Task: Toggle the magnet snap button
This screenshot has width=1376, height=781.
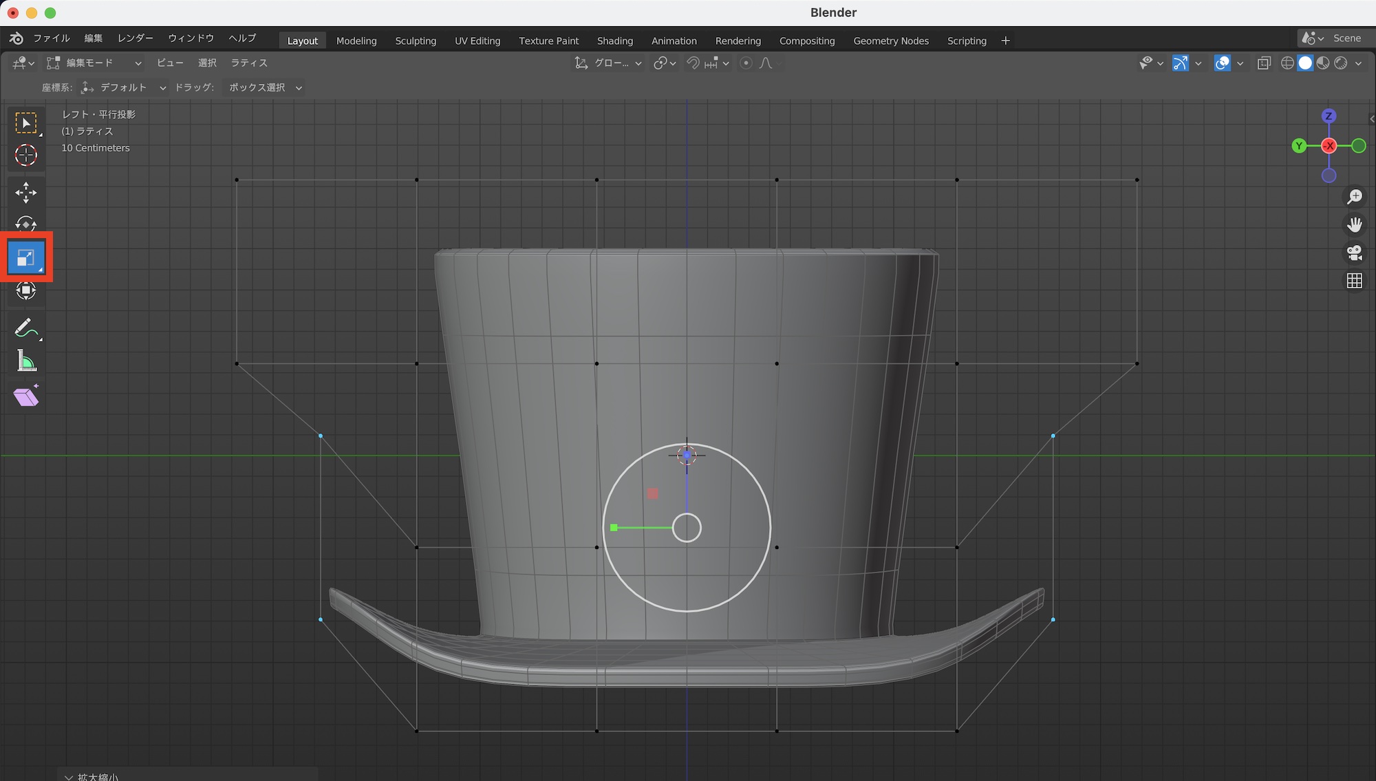Action: [694, 63]
